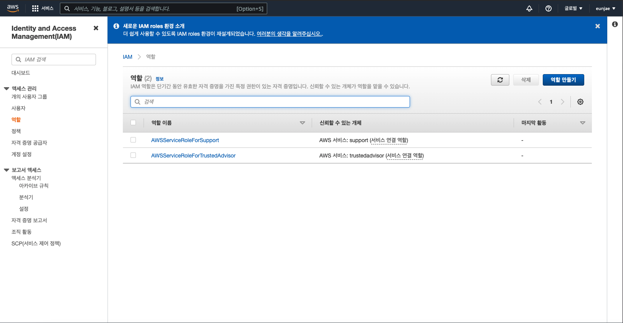Click page number 1 in pagination
The width and height of the screenshot is (623, 323).
click(551, 102)
